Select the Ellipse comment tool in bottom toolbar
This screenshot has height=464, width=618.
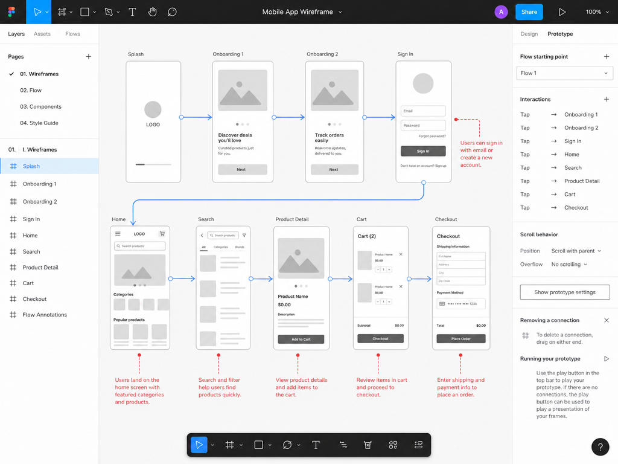[287, 445]
